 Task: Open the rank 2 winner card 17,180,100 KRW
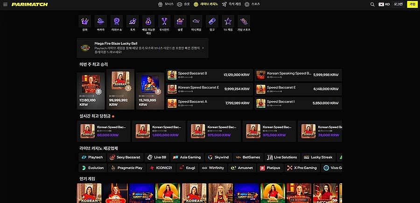tap(91, 91)
